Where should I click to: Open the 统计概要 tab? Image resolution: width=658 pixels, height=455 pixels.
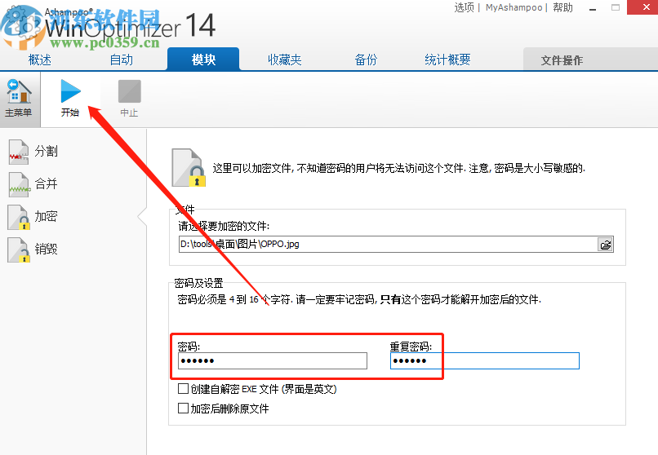(447, 60)
